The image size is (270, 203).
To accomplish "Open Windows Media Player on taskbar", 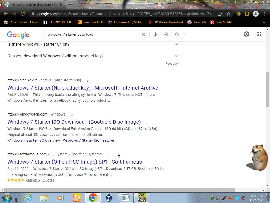I will (x=60, y=198).
